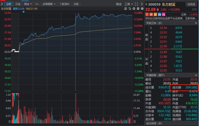
Task: Open the 买卖五档 panel menu icon
Action: tap(196, 23)
